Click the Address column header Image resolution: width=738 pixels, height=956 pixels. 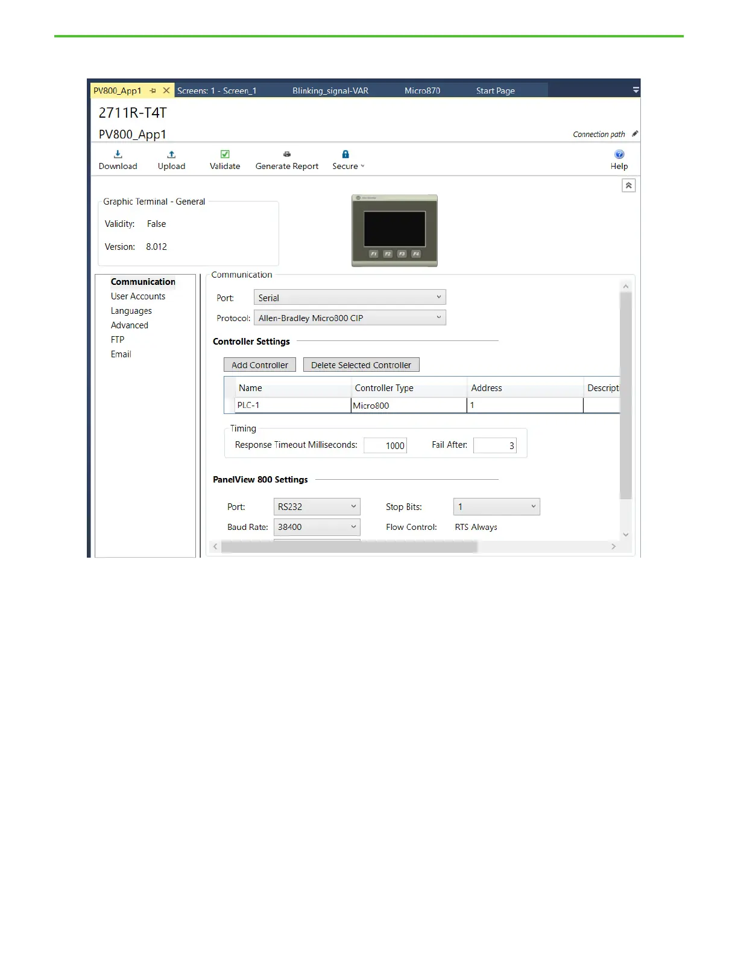pos(525,387)
